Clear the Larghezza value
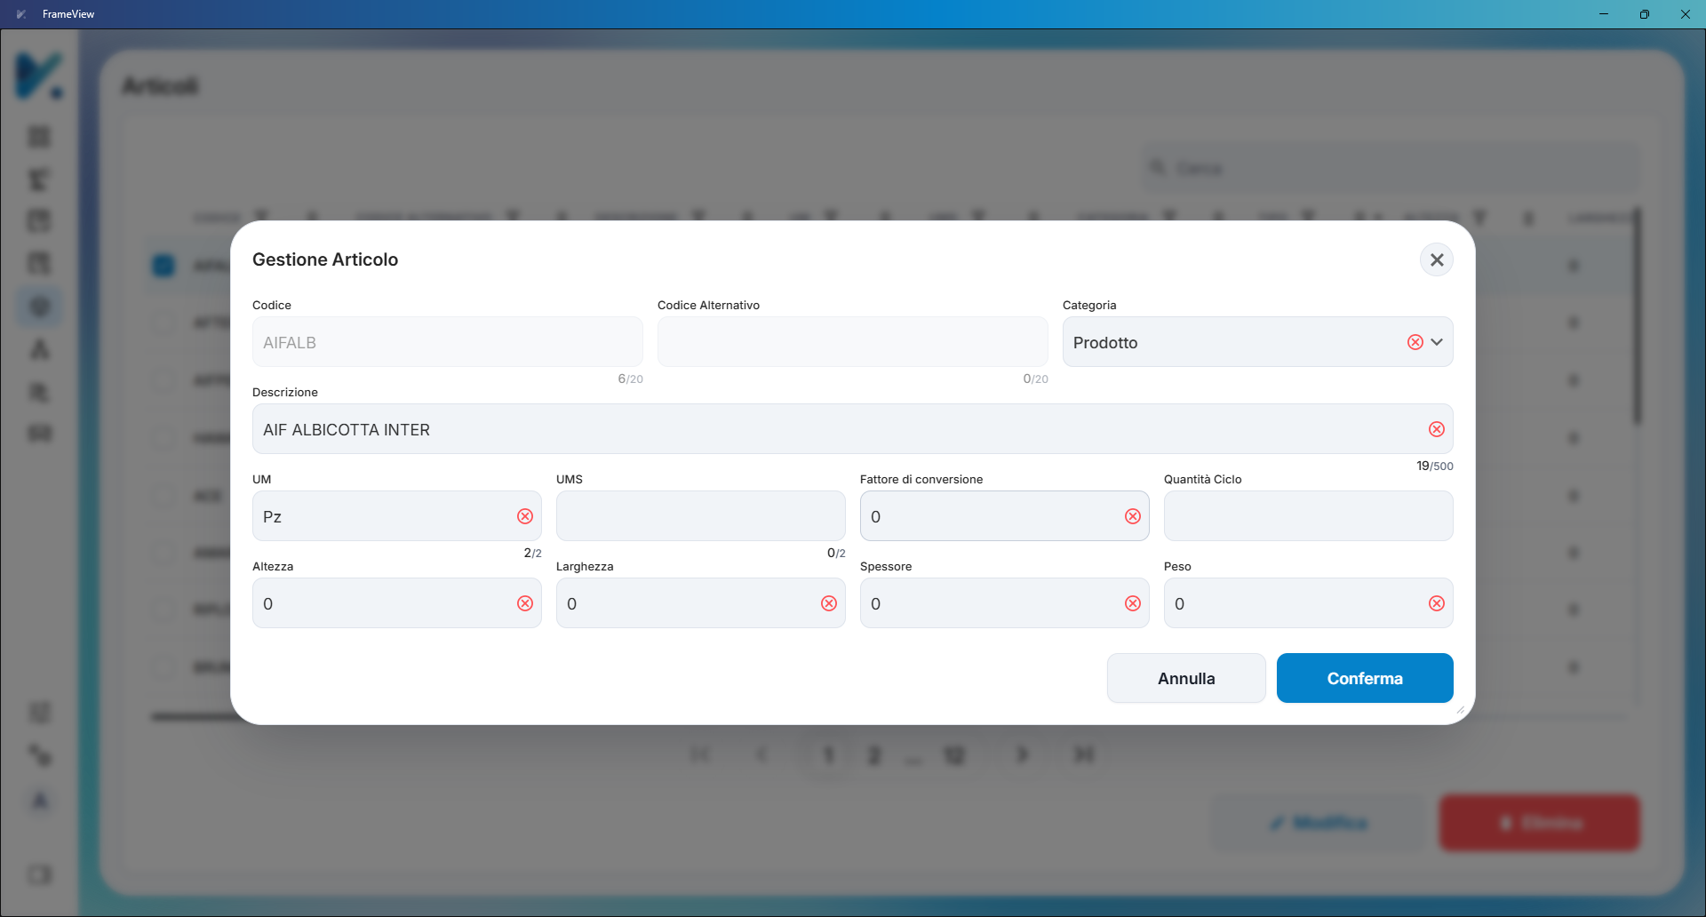This screenshot has height=917, width=1706. [829, 603]
